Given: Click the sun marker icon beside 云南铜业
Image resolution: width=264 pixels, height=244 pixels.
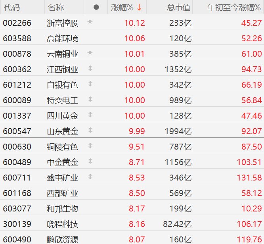Looking at the screenshot, I should [90, 53].
